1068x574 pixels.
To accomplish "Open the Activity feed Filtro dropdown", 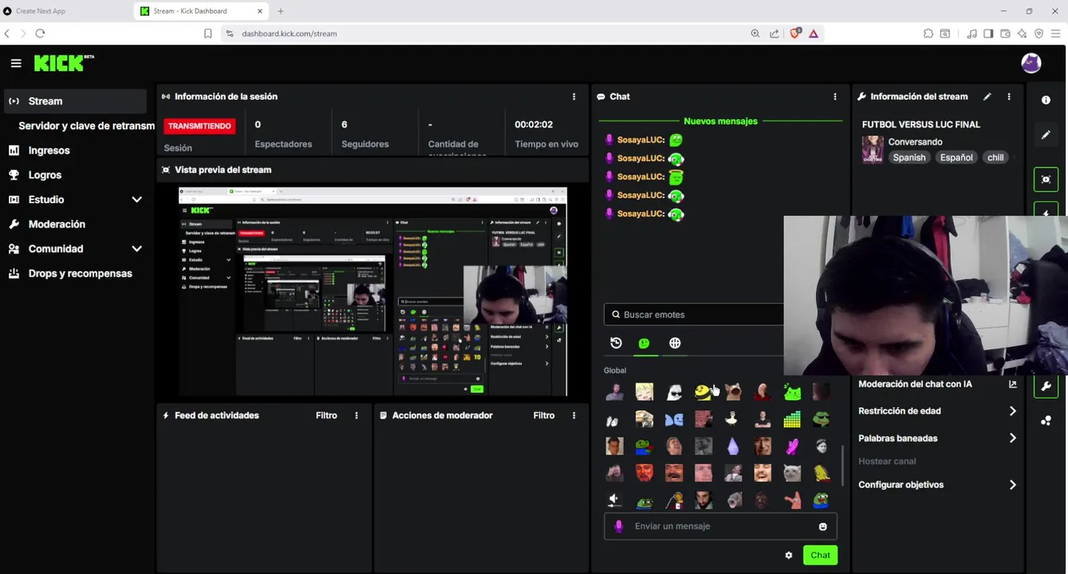I will [x=326, y=415].
